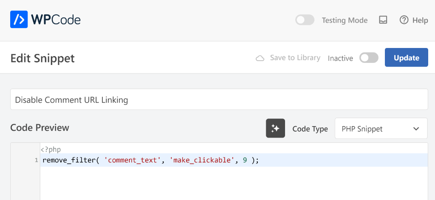Click the snippet title input field

pos(219,99)
